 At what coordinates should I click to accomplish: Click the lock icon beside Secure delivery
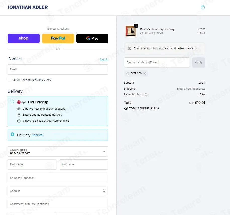[x=19, y=115]
